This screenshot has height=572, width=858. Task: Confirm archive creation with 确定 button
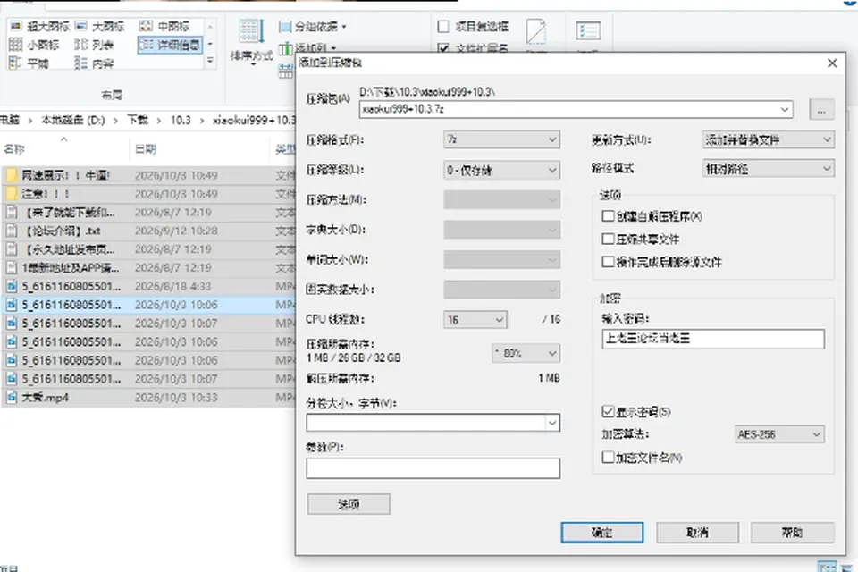tap(601, 532)
